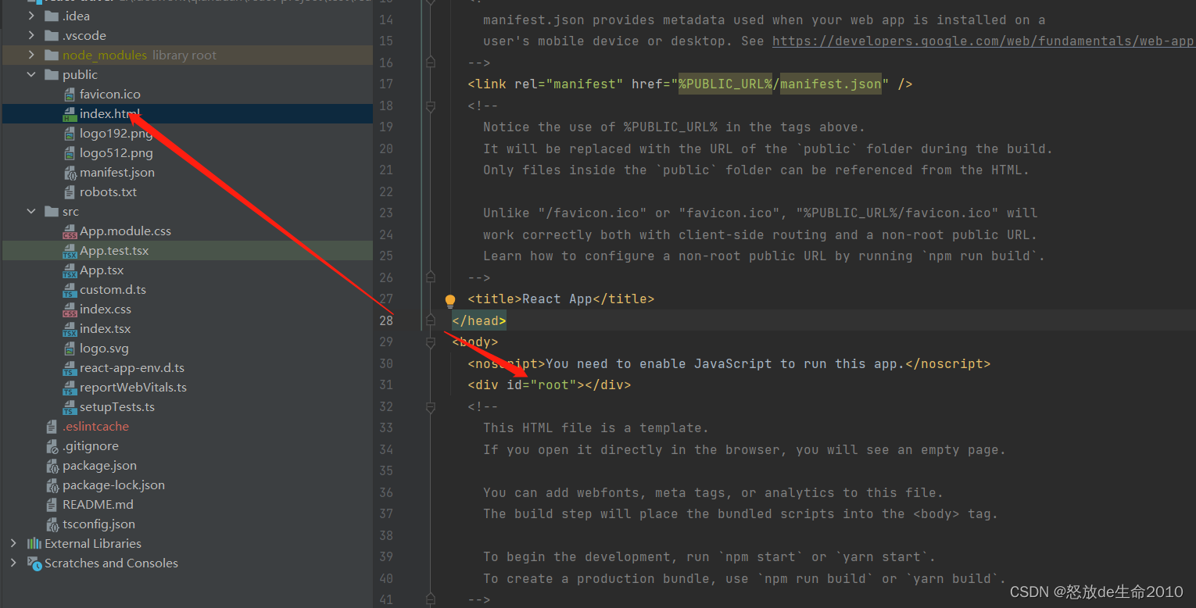Screen dimensions: 1196x608
Task: Click the .idea folder icon
Action: 52,16
